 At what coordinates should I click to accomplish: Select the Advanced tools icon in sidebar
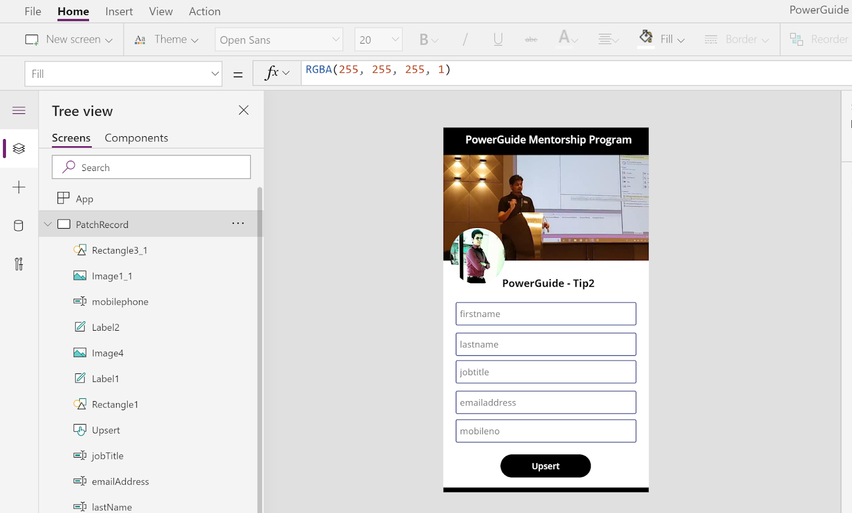(19, 264)
